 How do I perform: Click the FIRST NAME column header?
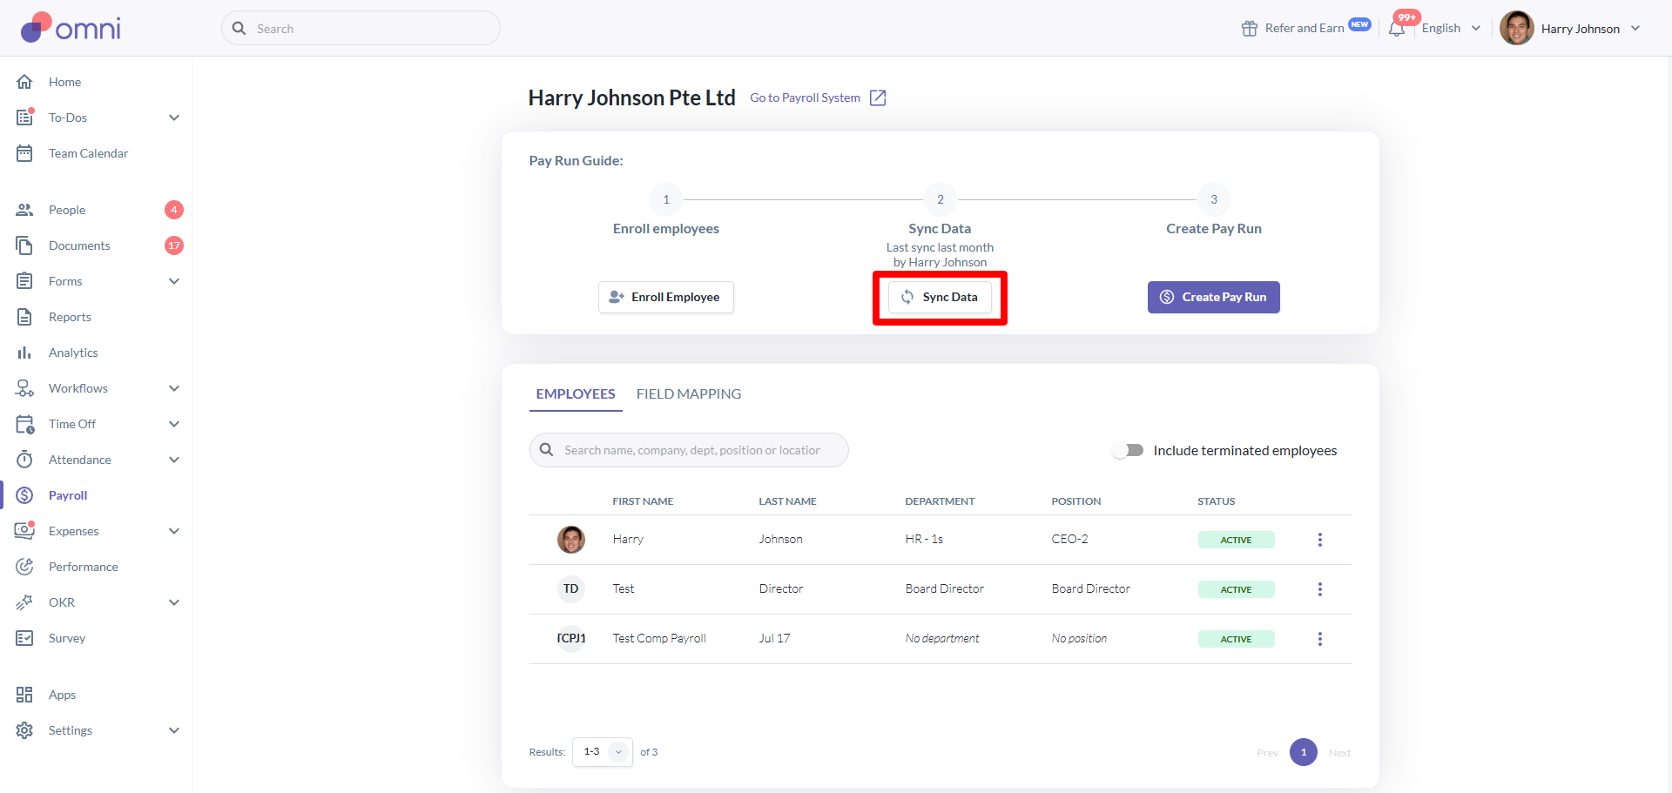[643, 501]
